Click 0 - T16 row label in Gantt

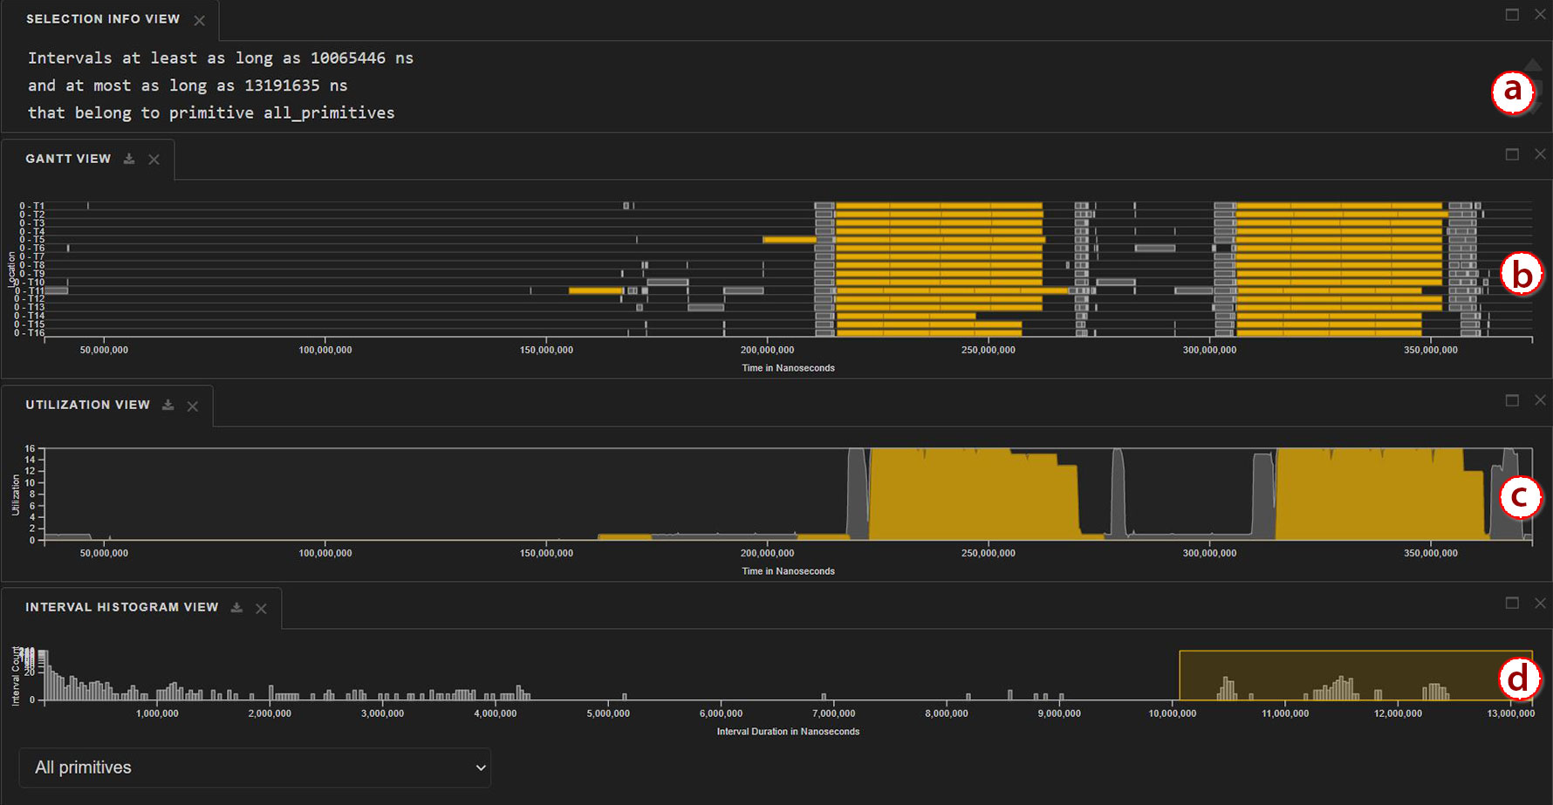coord(29,333)
